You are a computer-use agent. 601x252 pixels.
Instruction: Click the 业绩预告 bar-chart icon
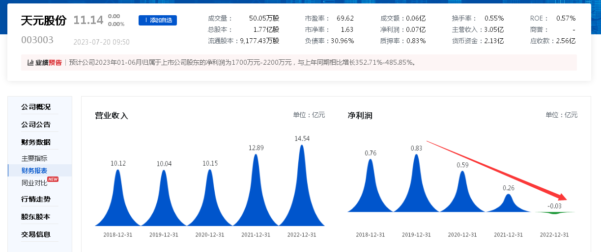30,62
